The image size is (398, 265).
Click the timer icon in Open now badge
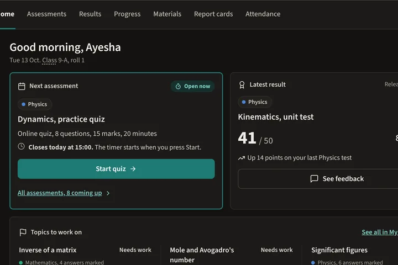point(178,86)
